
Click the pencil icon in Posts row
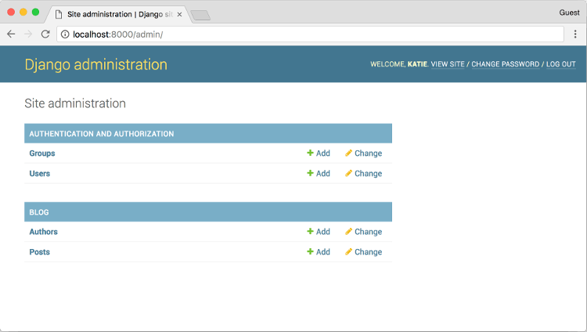point(348,252)
